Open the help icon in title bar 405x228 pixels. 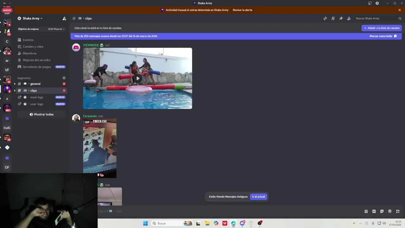coord(377,3)
